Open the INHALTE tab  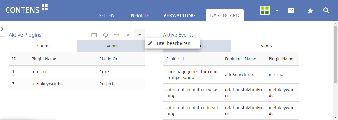click(139, 15)
